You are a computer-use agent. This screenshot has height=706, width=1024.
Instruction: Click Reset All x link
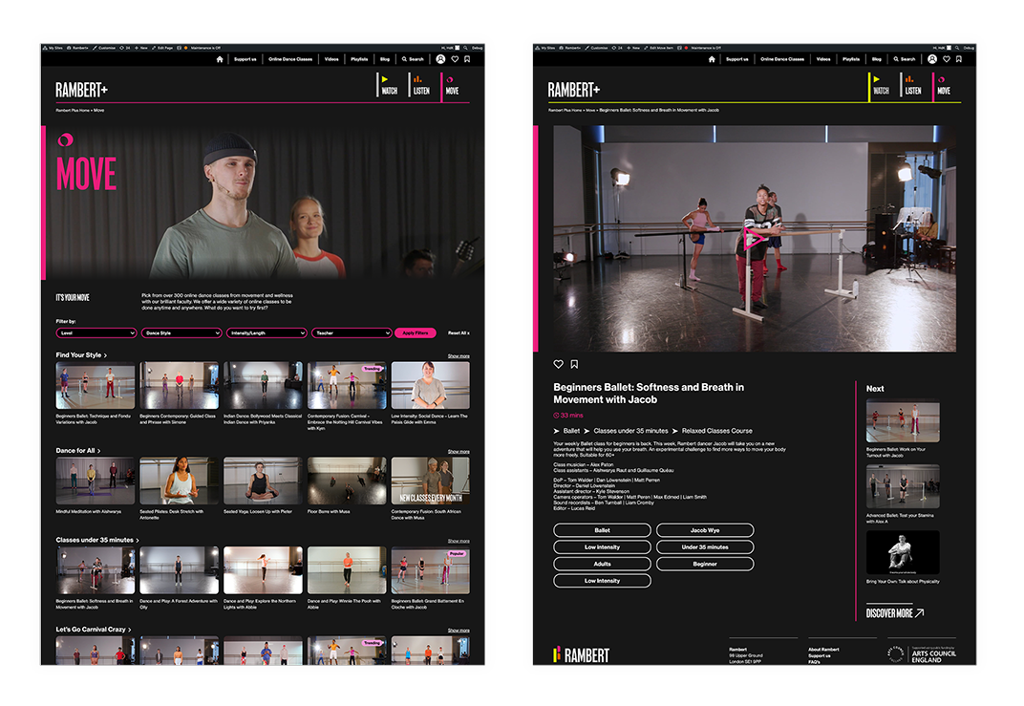459,333
